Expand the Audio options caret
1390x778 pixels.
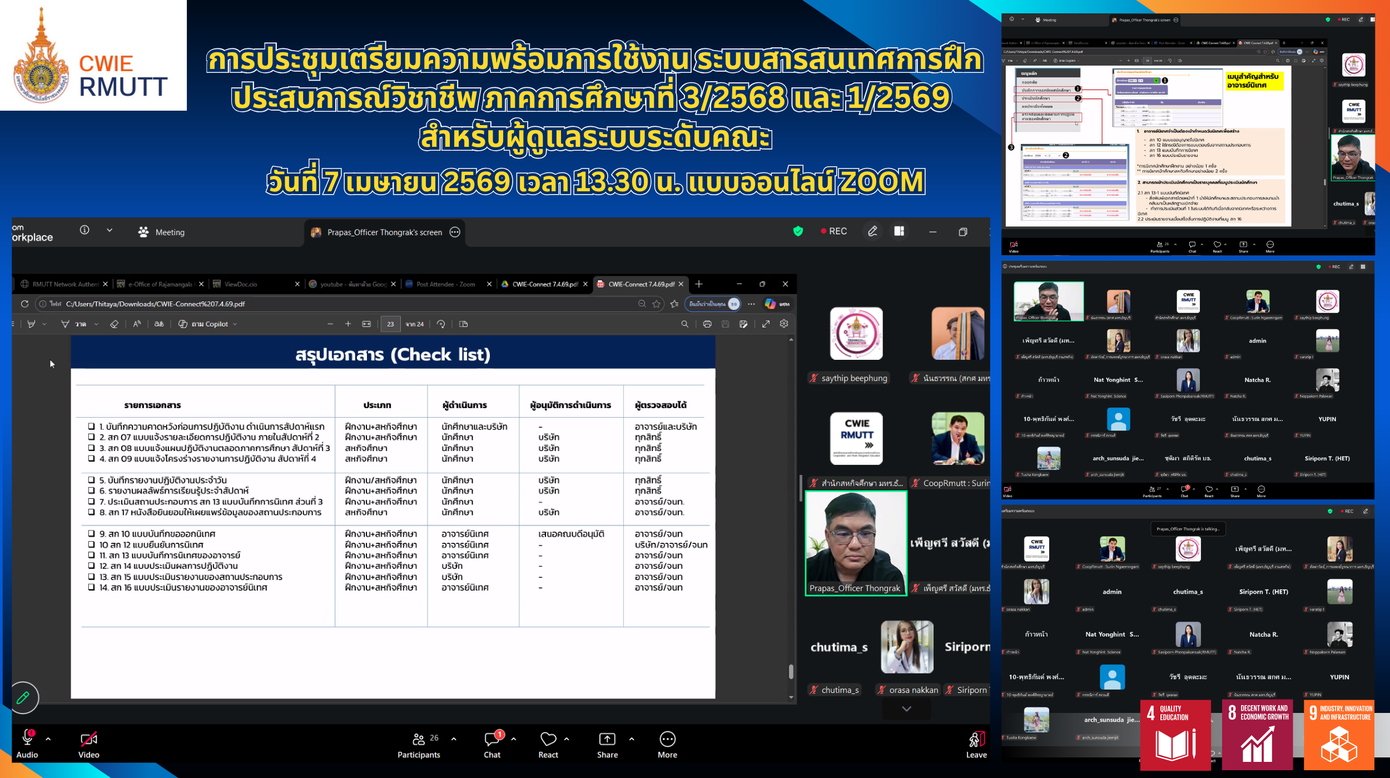[x=48, y=739]
